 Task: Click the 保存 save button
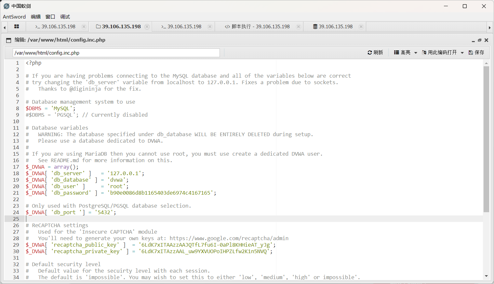coord(476,52)
